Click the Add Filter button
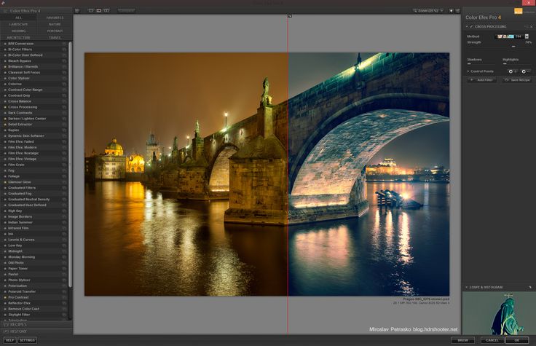The width and height of the screenshot is (536, 346). click(x=481, y=79)
